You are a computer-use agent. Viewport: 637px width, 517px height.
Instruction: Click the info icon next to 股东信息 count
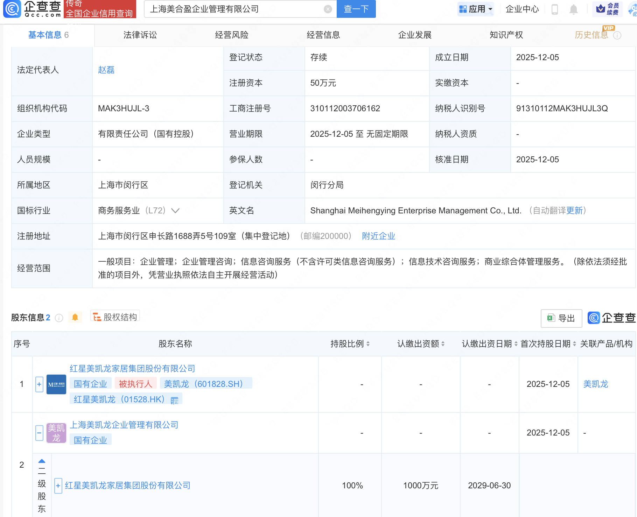[59, 318]
